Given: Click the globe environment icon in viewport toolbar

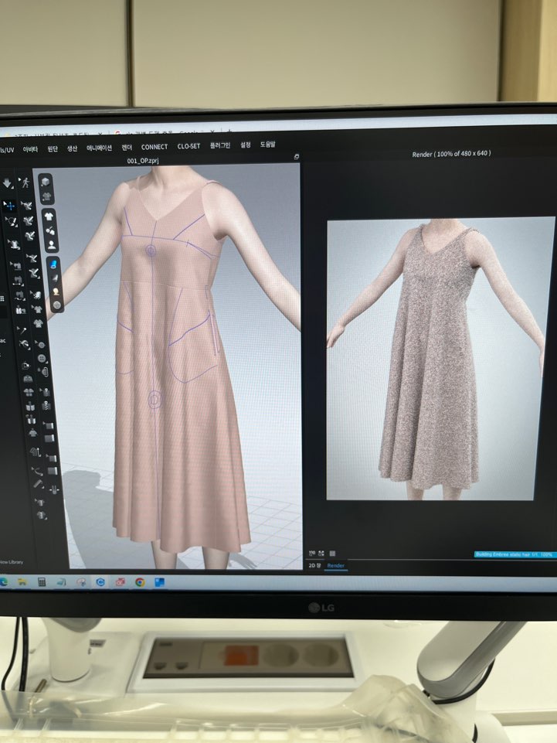Looking at the screenshot, I should point(56,305).
